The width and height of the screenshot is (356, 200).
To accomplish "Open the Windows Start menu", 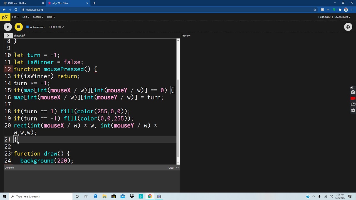I will (x=4, y=196).
